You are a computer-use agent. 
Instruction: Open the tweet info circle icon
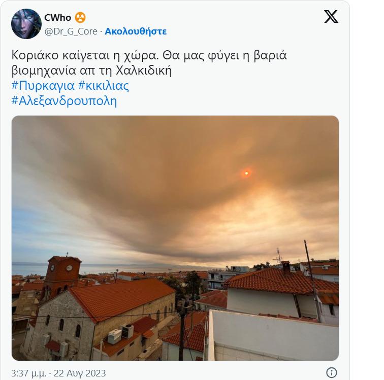coord(332,372)
